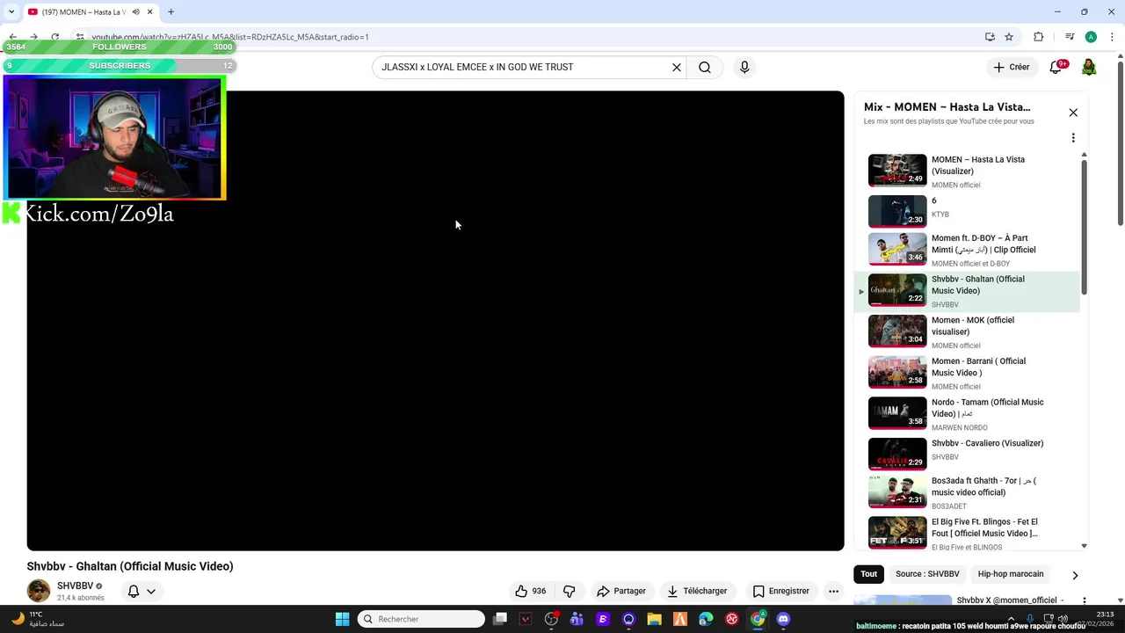1125x633 pixels.
Task: Click the Télécharger download button
Action: (697, 591)
